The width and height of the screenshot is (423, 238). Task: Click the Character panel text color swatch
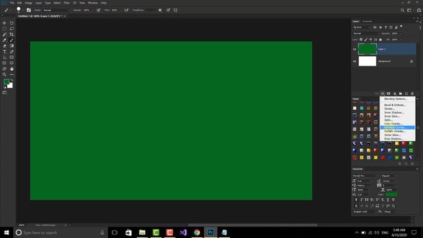(391, 194)
